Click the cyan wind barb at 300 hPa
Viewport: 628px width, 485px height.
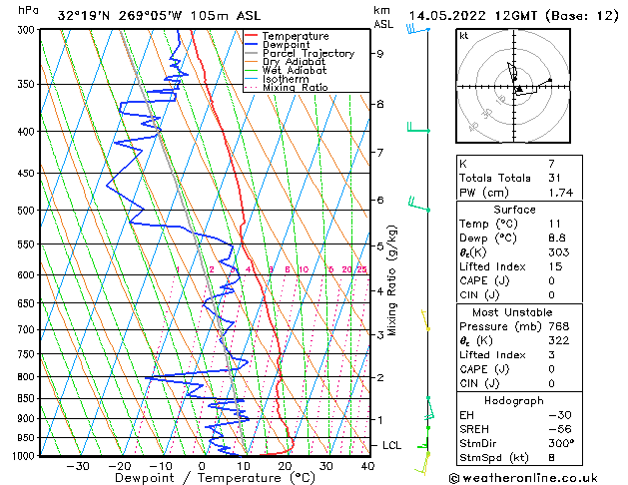414,29
